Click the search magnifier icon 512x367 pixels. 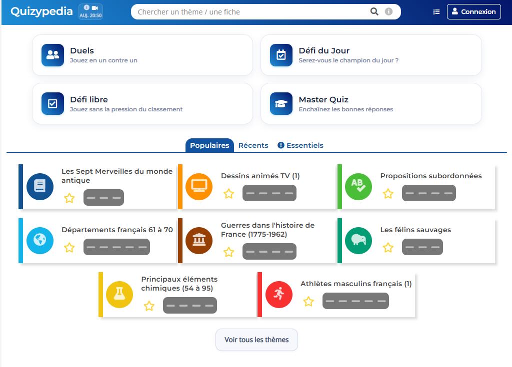[x=374, y=12]
